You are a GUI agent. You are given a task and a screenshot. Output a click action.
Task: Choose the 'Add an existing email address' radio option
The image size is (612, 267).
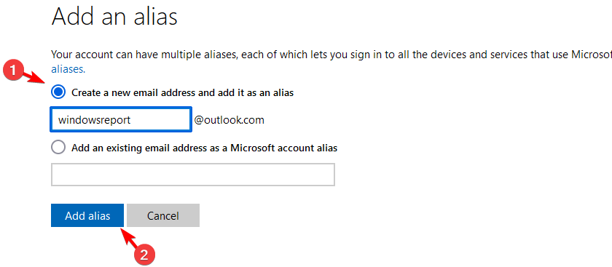click(58, 148)
